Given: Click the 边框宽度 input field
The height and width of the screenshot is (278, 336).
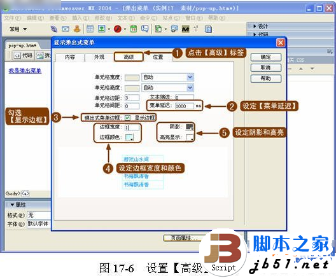Looking at the screenshot, I should click(132, 127).
